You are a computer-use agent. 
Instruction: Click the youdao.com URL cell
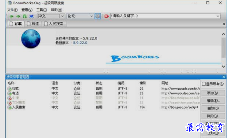click(x=181, y=93)
